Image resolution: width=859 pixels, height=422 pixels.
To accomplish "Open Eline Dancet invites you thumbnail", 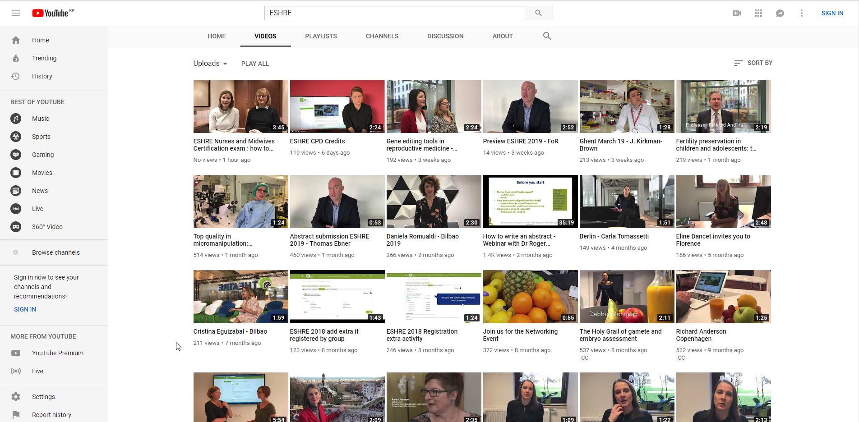I will tap(723, 202).
